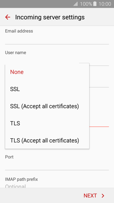Select None security type
Viewport: 114px width, 203px height.
point(47,72)
